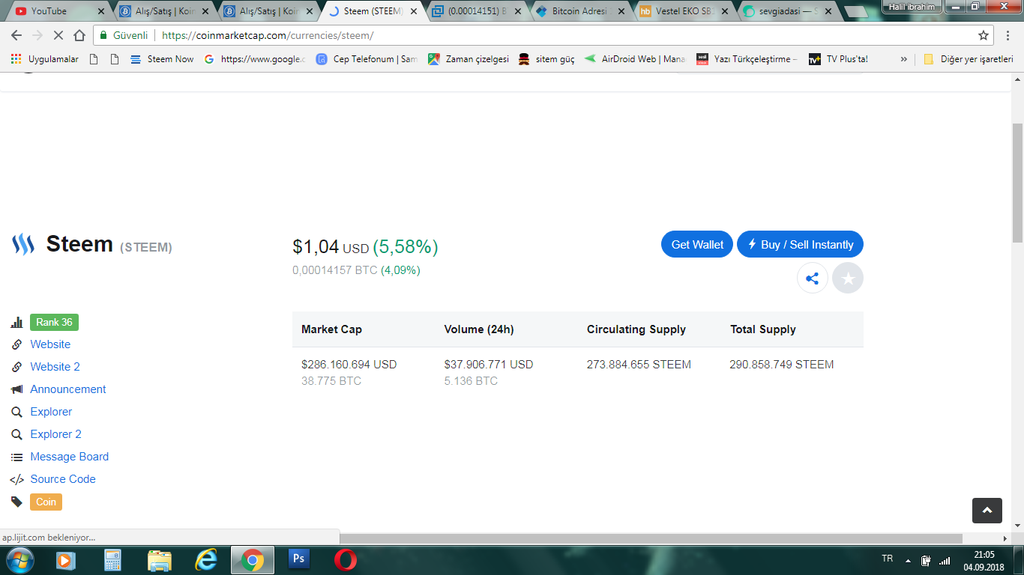
Task: Click the $286.160.694 USD market cap value
Action: (349, 365)
